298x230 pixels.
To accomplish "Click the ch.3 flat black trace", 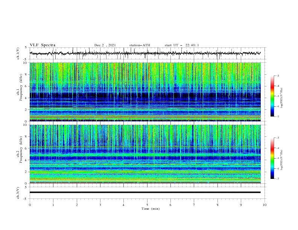I will click(x=145, y=192).
